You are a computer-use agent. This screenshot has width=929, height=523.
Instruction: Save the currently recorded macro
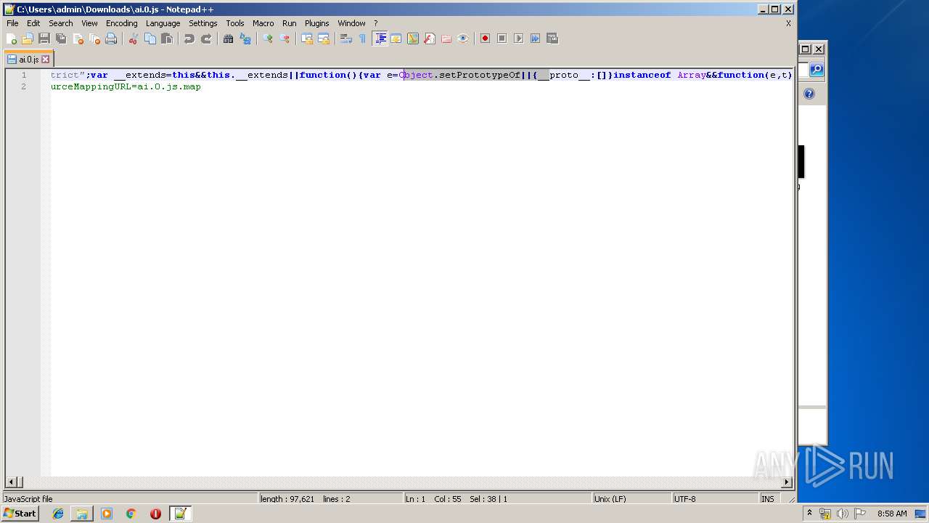point(552,38)
